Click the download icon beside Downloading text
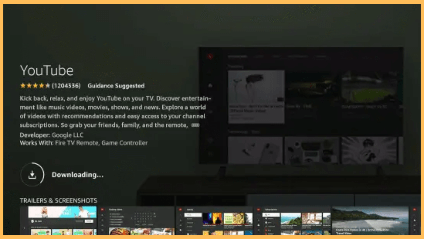This screenshot has width=424, height=239. coord(32,174)
